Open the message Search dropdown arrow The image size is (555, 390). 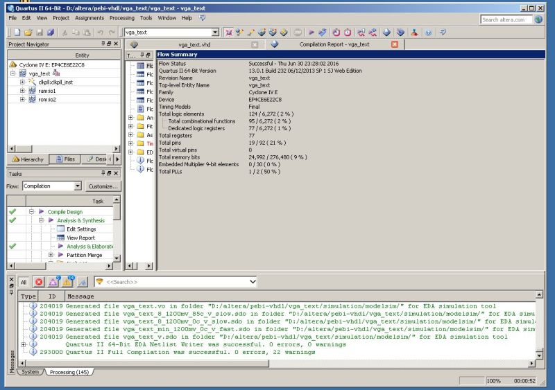pyautogui.click(x=253, y=282)
